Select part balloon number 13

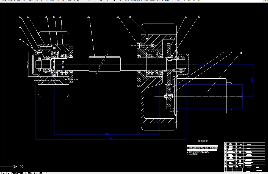point(223,53)
